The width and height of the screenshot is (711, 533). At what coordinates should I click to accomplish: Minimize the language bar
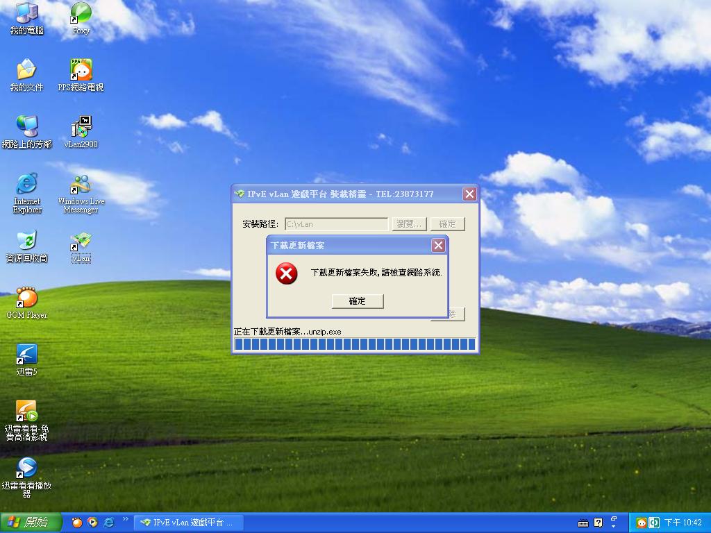pyautogui.click(x=614, y=518)
